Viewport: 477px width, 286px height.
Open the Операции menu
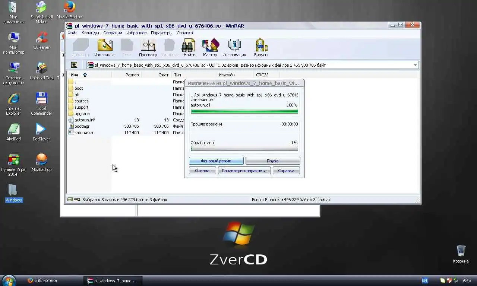coord(113,33)
